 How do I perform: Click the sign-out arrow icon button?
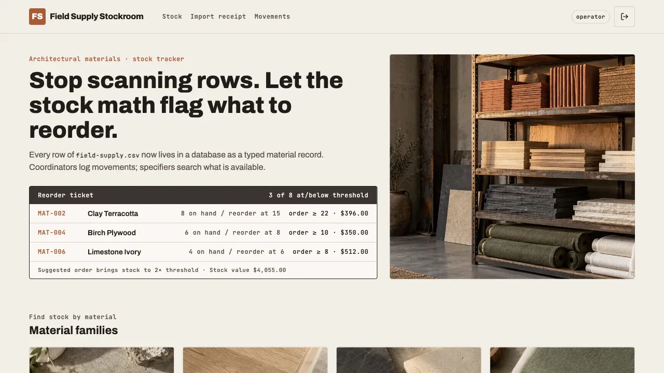[x=625, y=17]
